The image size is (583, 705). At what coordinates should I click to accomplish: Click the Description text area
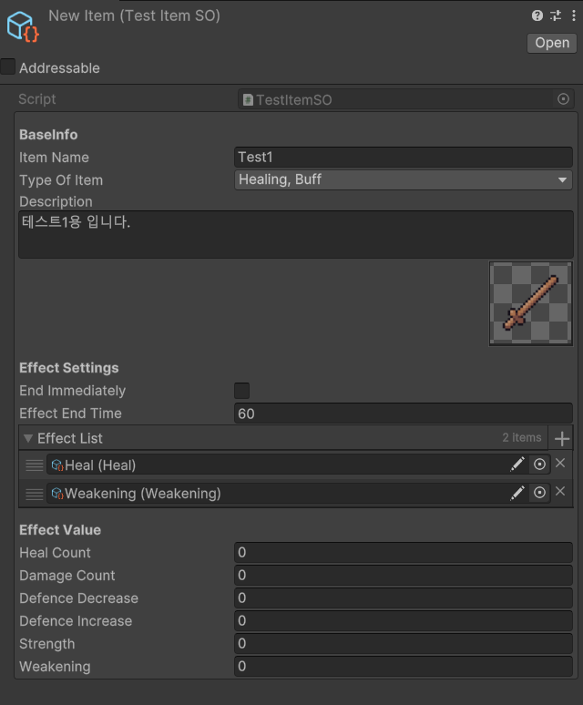coord(296,234)
